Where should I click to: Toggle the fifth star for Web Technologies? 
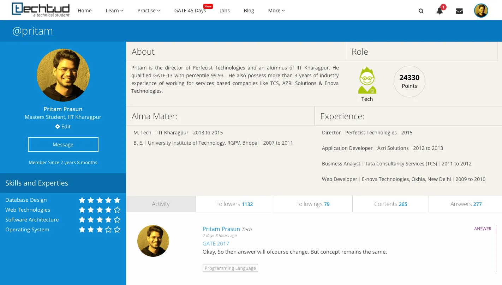[117, 210]
